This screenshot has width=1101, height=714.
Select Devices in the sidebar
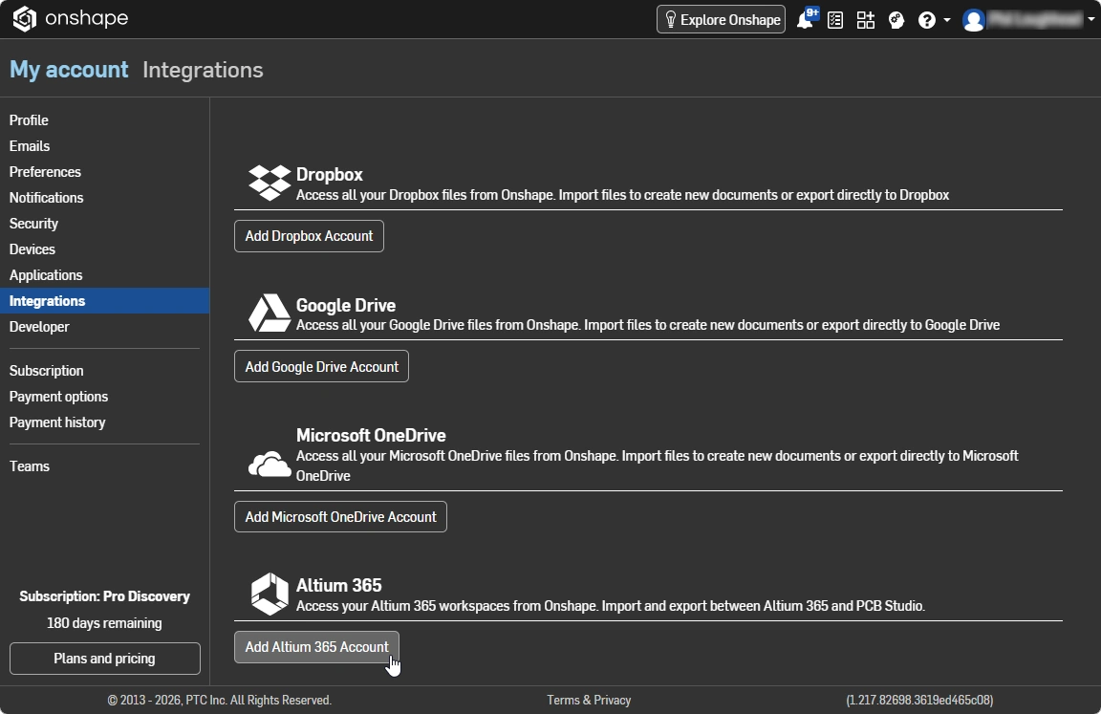coord(32,249)
